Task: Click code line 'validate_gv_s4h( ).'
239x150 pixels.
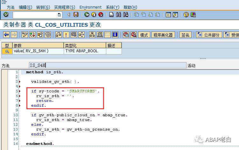Action: click(55, 82)
